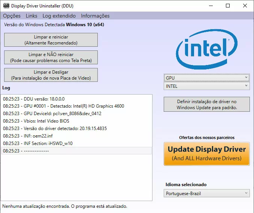Click the DDU app icon in title bar

[x=6, y=6]
